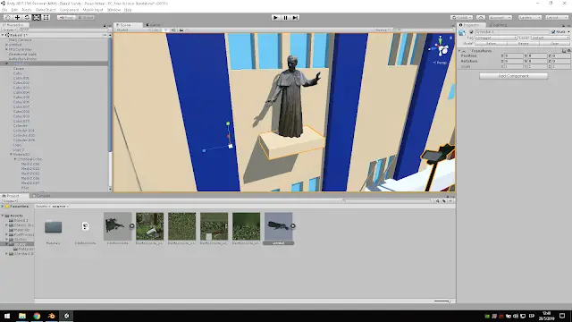The image size is (572, 322).
Task: Click the model Revert button in Inspector
Action: pyautogui.click(x=523, y=44)
